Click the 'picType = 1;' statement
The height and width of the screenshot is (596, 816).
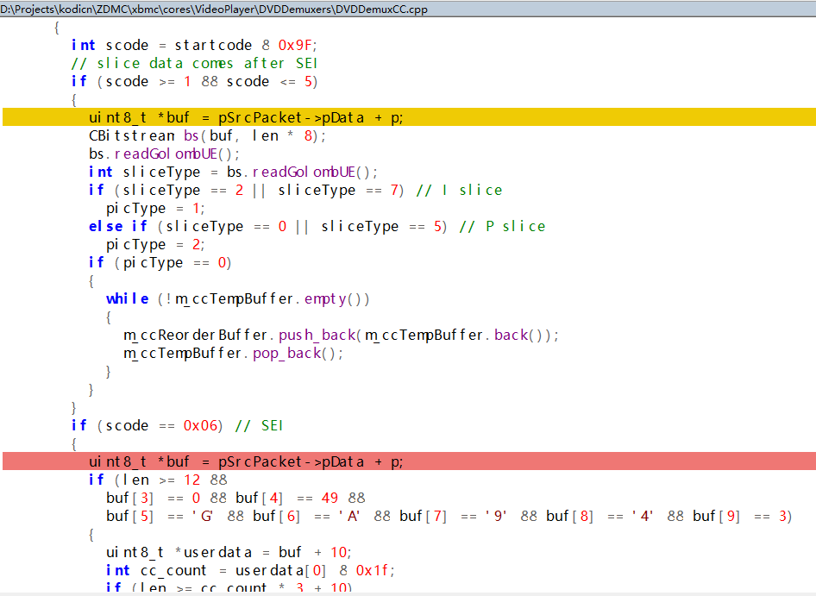[x=155, y=208]
